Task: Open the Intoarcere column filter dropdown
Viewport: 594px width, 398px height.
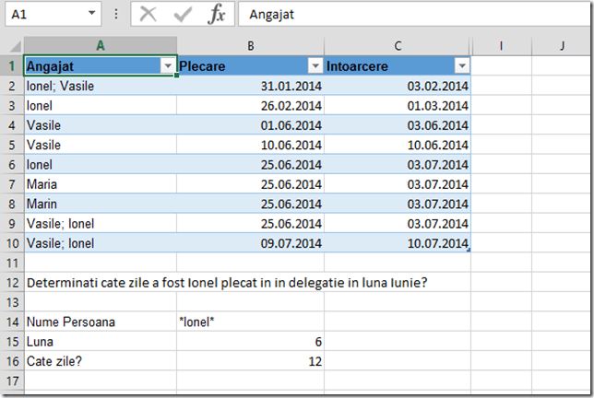Action: tap(462, 66)
